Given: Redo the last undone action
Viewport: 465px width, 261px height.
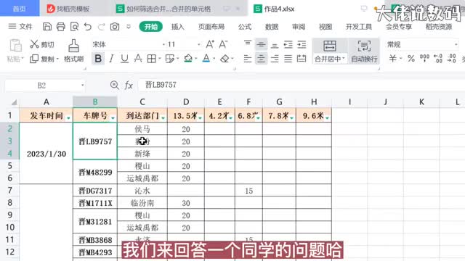Looking at the screenshot, I should [x=101, y=27].
